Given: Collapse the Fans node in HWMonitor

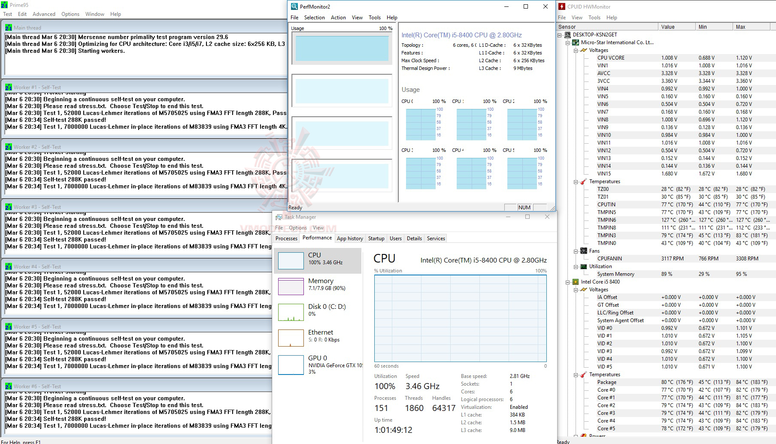Looking at the screenshot, I should pyautogui.click(x=576, y=251).
